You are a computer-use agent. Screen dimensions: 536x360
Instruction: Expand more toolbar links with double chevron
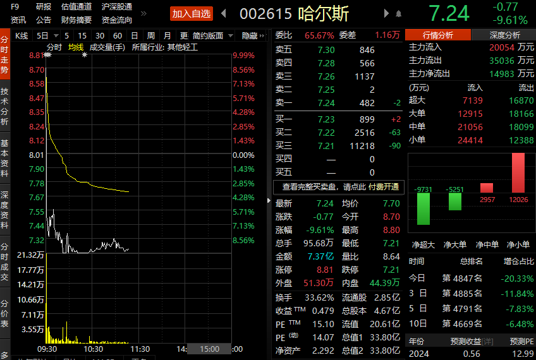tap(143, 14)
